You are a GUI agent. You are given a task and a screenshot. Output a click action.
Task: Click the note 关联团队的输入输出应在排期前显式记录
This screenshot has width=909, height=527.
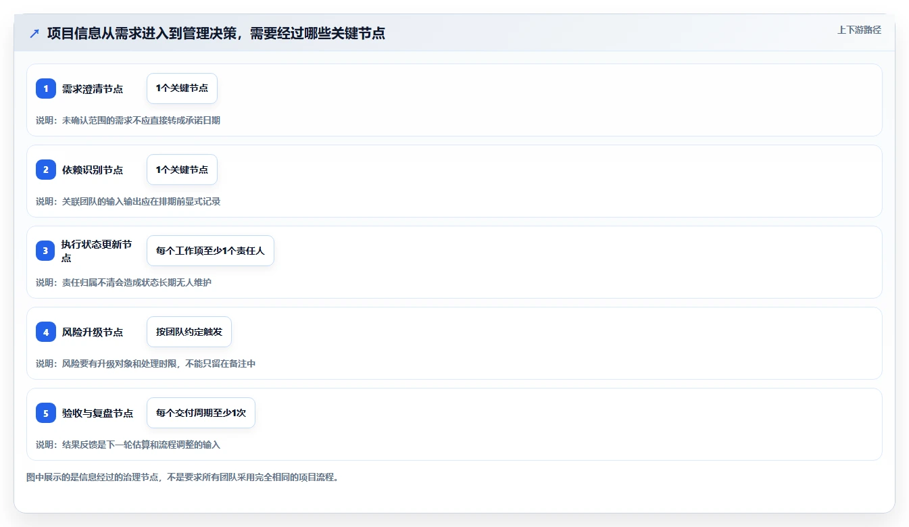click(x=128, y=201)
